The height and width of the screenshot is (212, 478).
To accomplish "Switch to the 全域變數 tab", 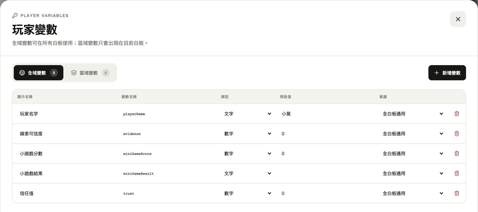I will tap(39, 73).
